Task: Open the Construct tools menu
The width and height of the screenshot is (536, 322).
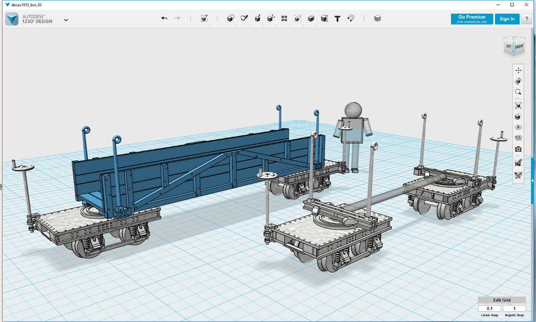Action: [258, 18]
